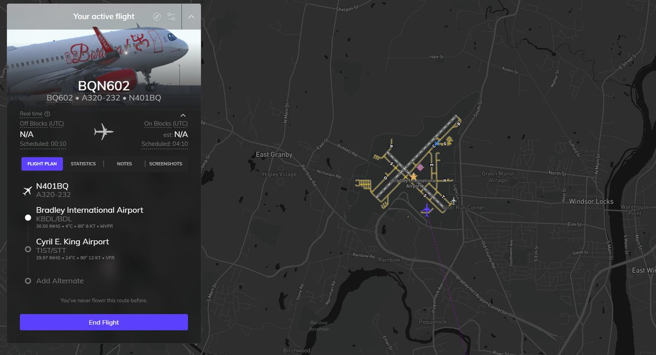Click the East Granby map label

click(x=274, y=155)
